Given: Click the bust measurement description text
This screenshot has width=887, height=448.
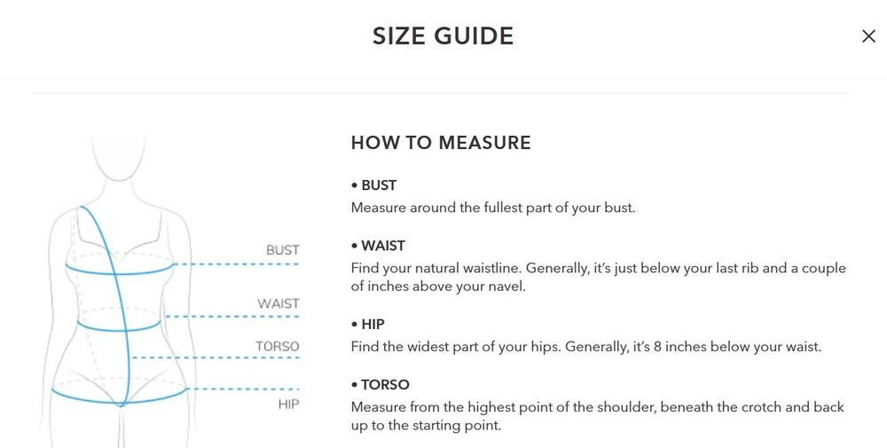Looking at the screenshot, I should coord(492,208).
